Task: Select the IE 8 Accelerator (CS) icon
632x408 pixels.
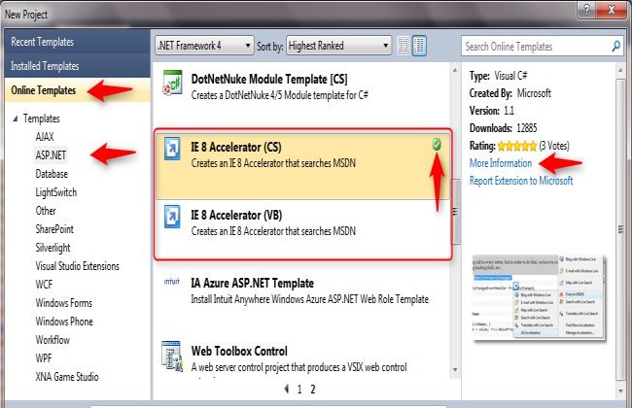Action: tap(172, 149)
